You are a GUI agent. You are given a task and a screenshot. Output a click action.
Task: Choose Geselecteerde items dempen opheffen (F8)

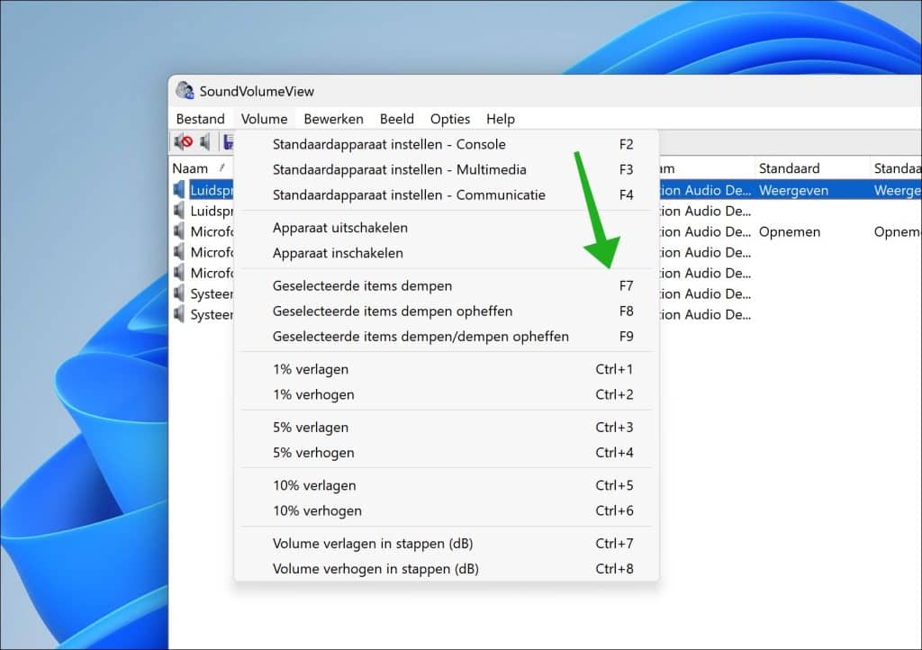click(x=447, y=311)
